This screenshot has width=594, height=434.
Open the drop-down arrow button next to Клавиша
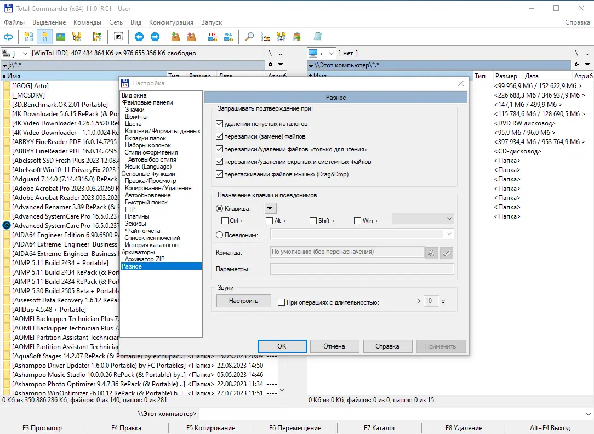(270, 208)
